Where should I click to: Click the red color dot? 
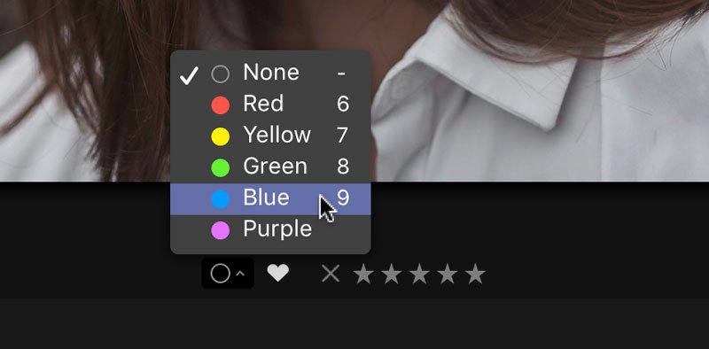220,105
